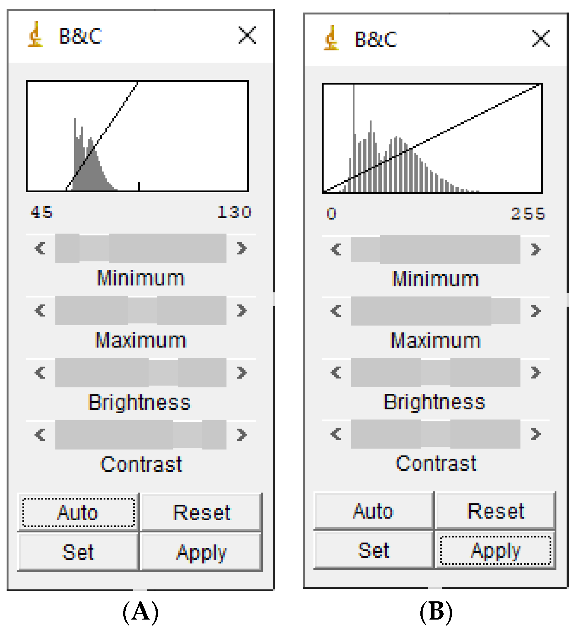The height and width of the screenshot is (628, 574).
Task: Click the Minimum slider thumb in panel A
Action: (94, 248)
